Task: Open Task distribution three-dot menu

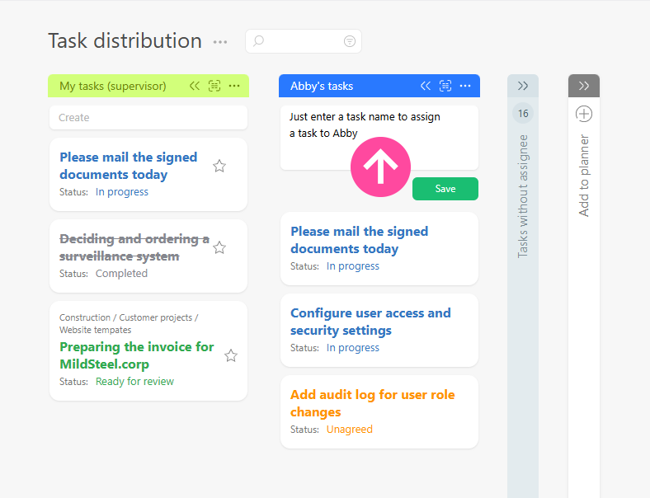Action: [x=220, y=42]
